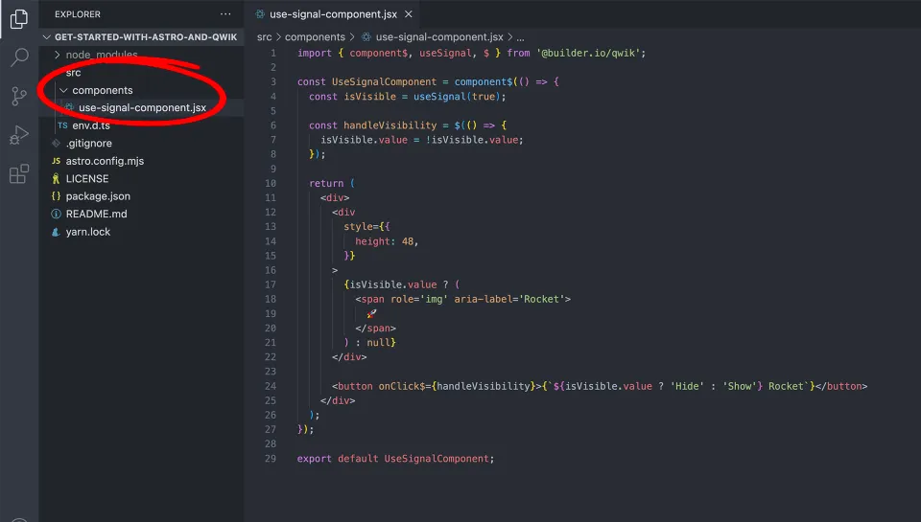Click the JS icon beside astro.config.mjs
Screen dimensions: 921x522
(x=56, y=161)
